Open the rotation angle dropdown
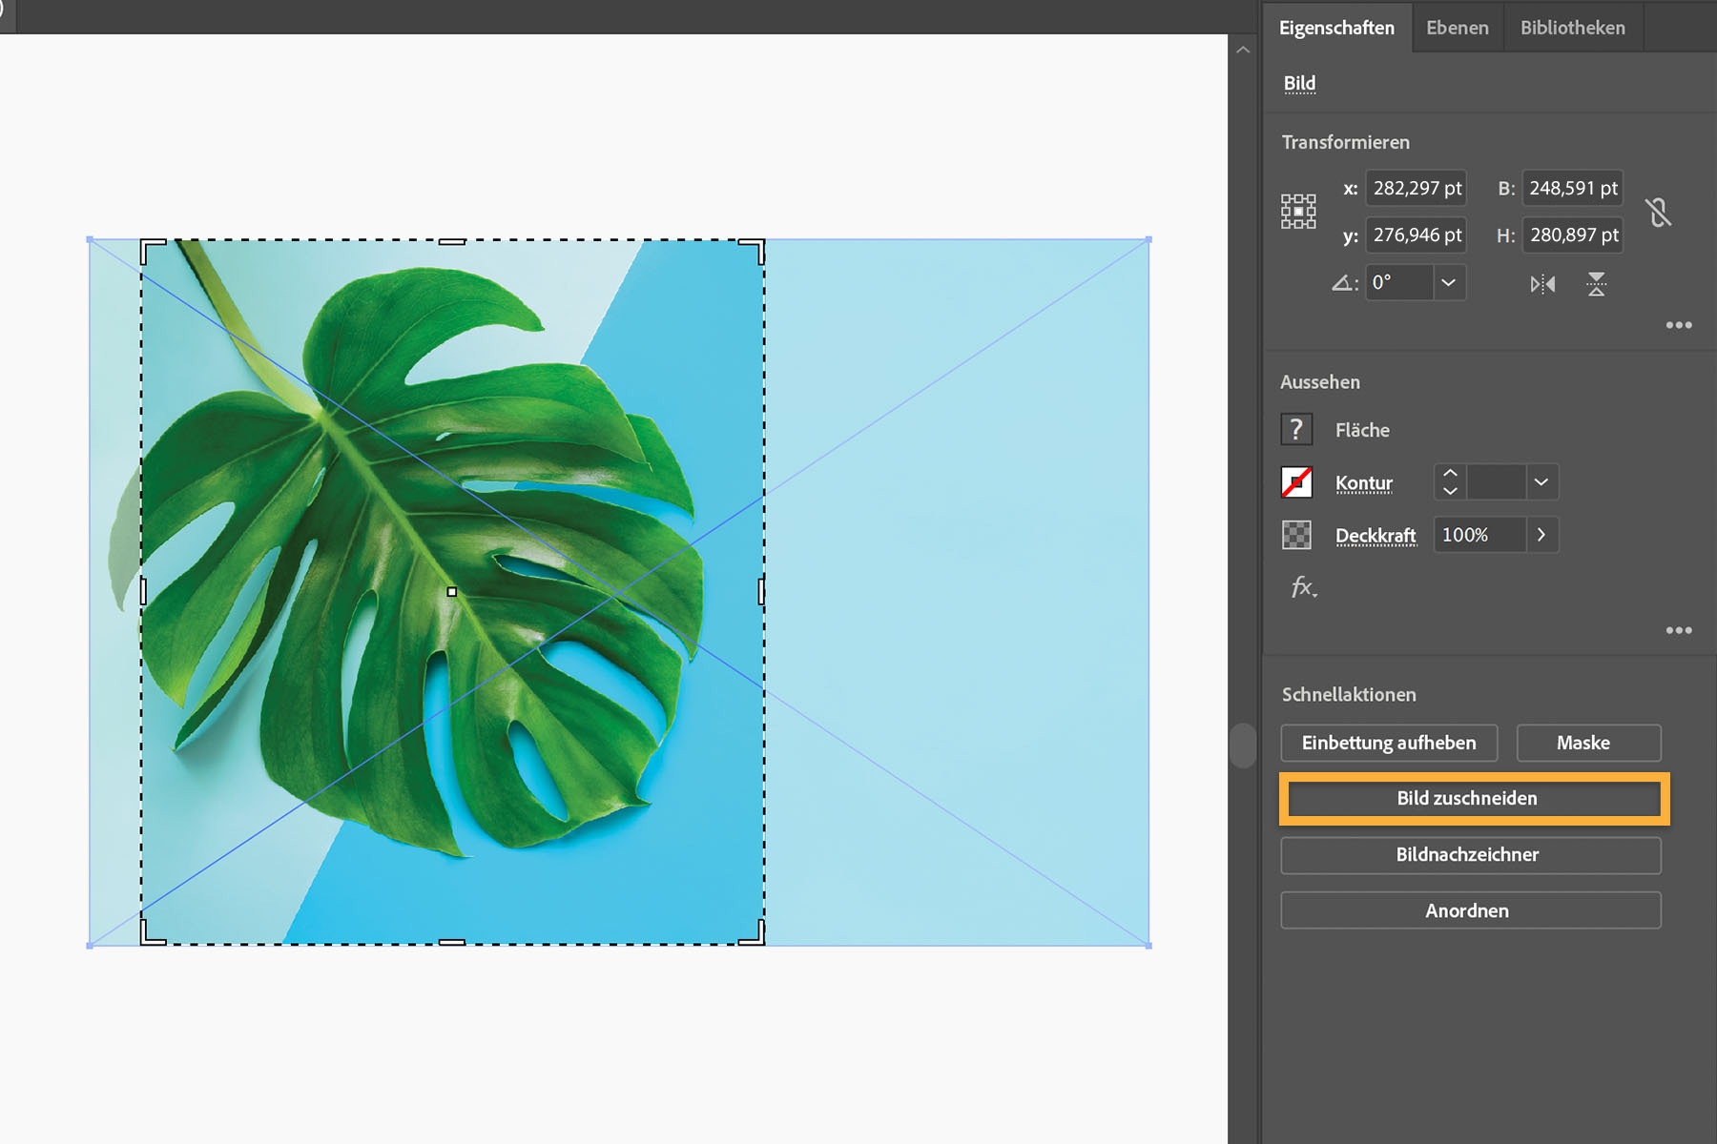Viewport: 1717px width, 1144px height. (1448, 282)
